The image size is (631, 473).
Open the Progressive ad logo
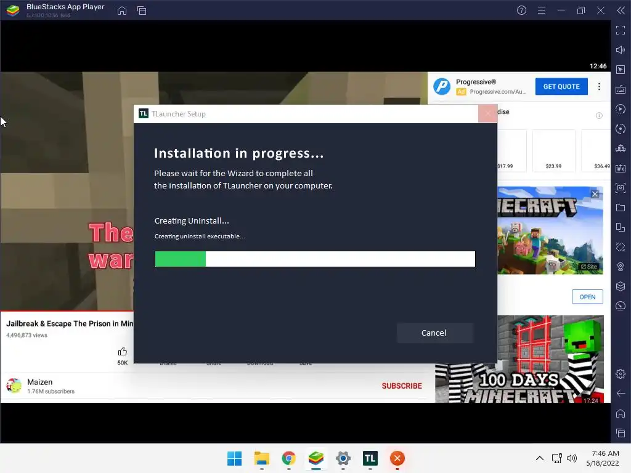point(441,86)
